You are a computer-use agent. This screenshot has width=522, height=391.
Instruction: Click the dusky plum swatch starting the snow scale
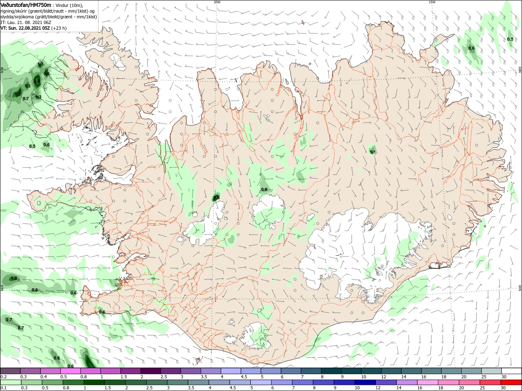[x=10, y=371]
